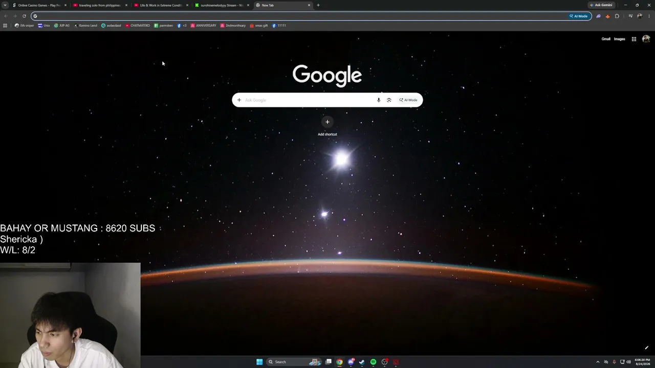Close the Life & Work tab
Viewport: 655px width, 368px height.
[187, 5]
